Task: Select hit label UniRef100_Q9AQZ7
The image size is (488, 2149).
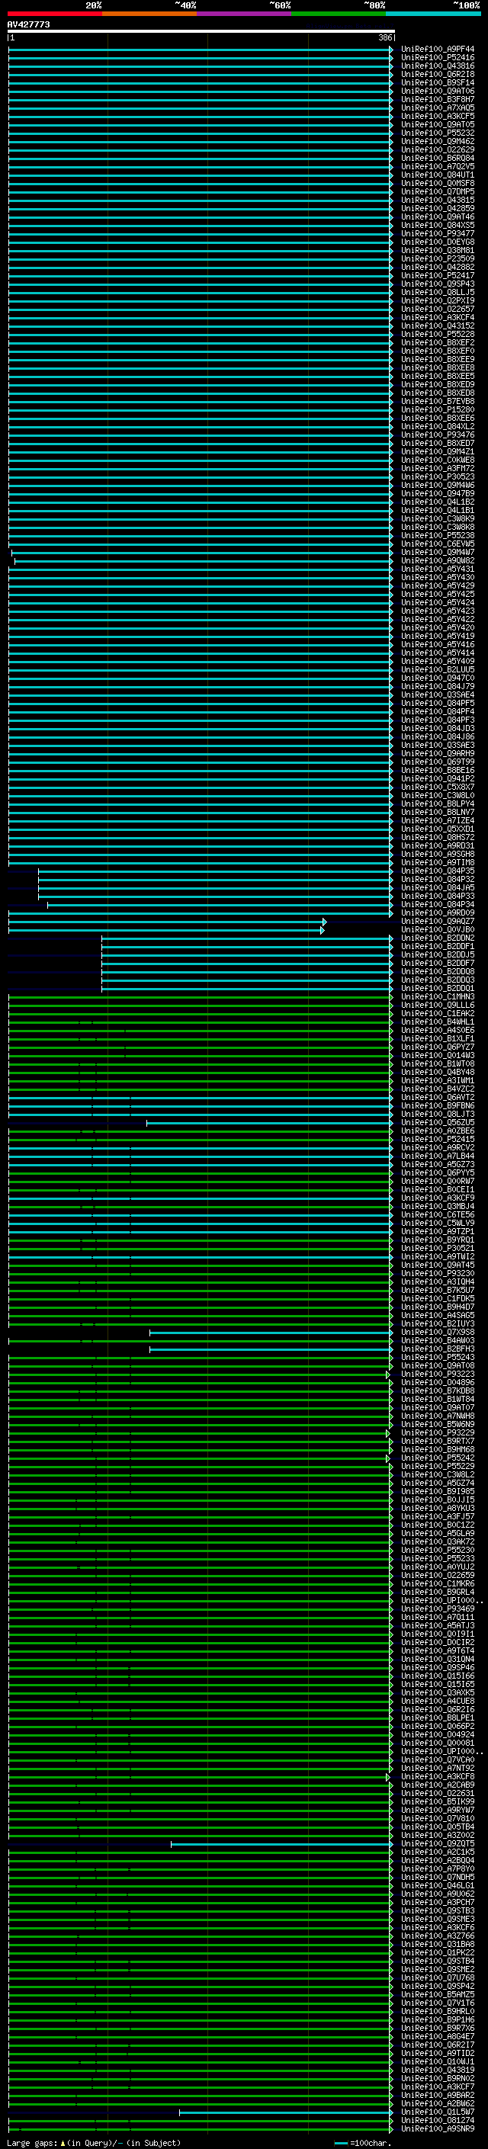Action: click(x=438, y=922)
